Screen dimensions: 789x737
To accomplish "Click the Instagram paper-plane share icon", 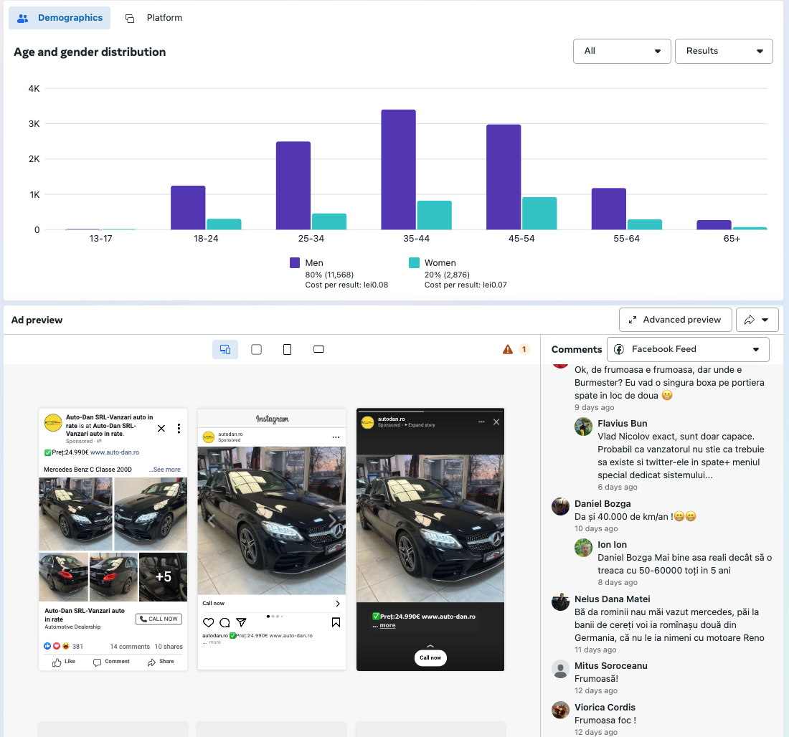I will click(x=241, y=622).
